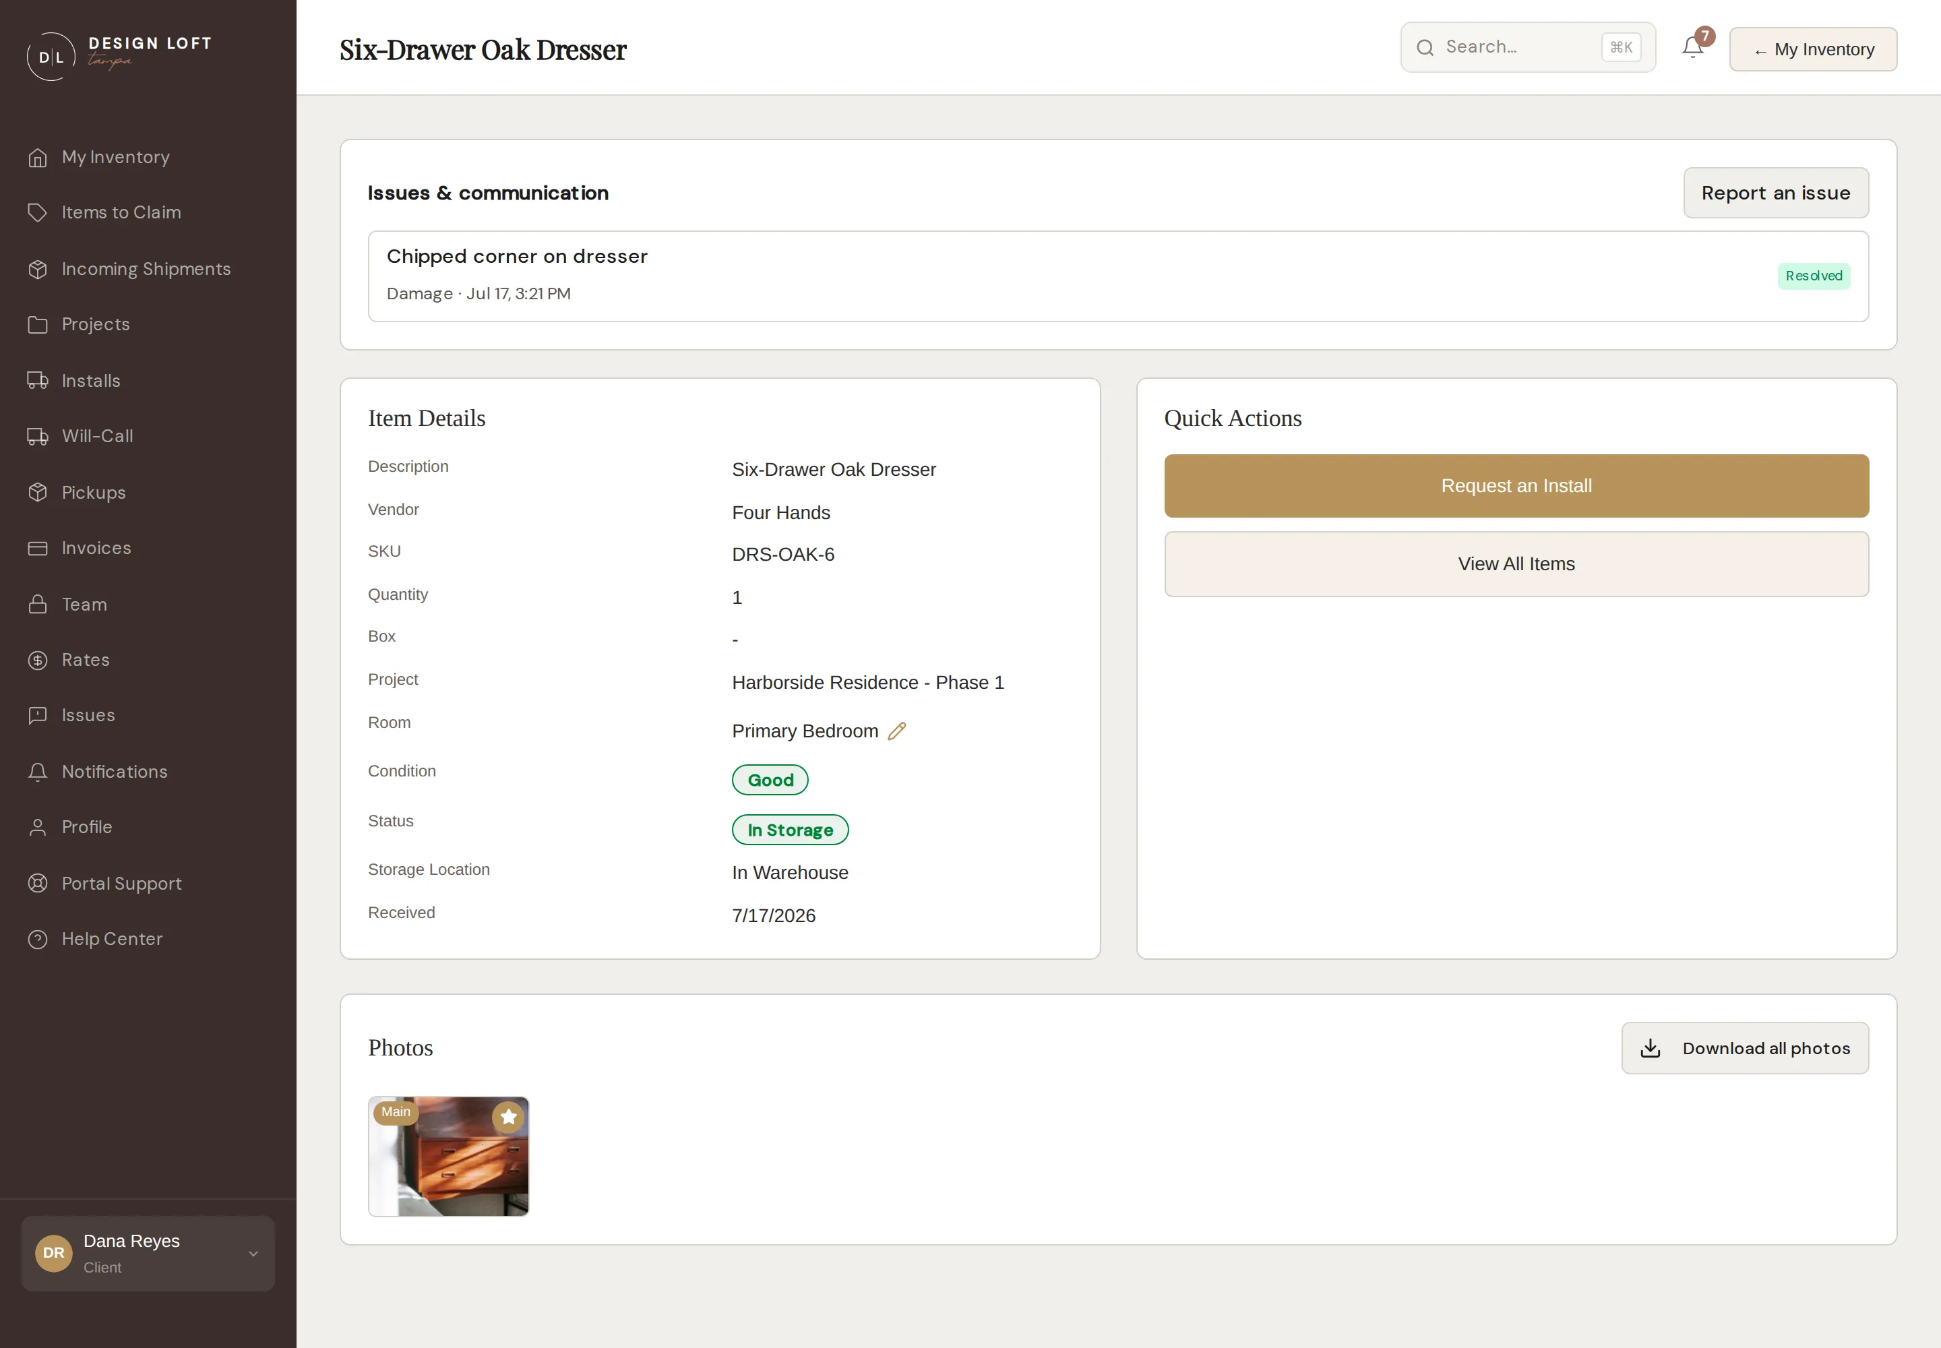This screenshot has width=1941, height=1348.
Task: Click the DR avatar for Dana Reyes
Action: [54, 1252]
